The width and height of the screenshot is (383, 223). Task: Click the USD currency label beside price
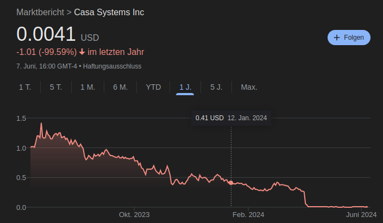[x=90, y=38]
